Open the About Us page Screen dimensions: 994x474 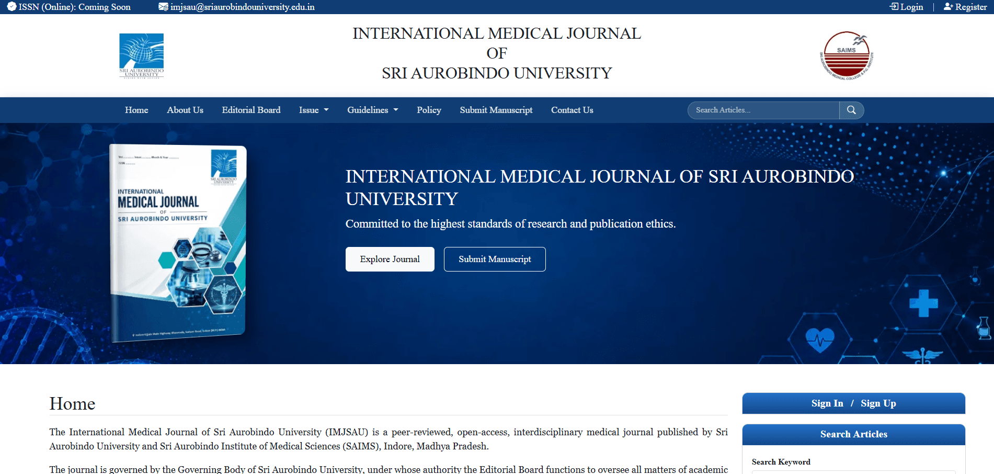point(185,110)
